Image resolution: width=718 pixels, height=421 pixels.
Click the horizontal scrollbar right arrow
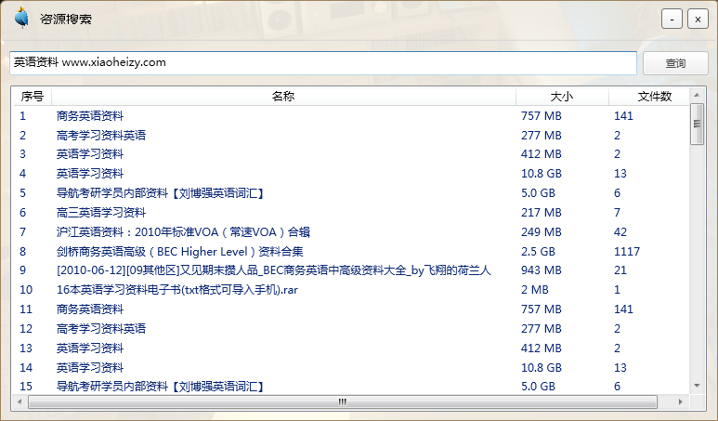click(683, 401)
